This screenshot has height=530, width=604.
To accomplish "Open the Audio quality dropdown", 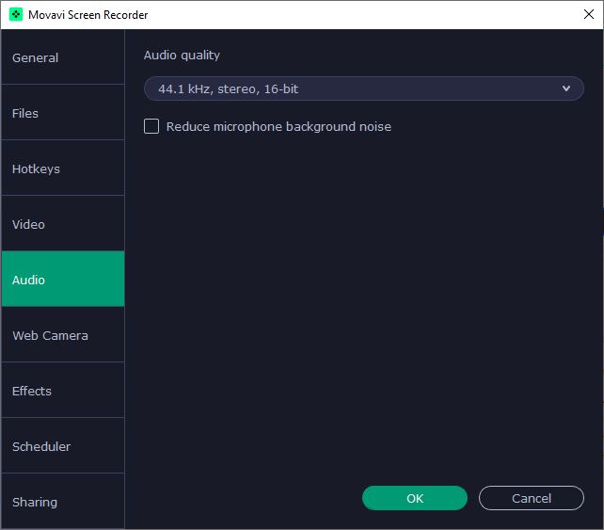I will [x=364, y=88].
